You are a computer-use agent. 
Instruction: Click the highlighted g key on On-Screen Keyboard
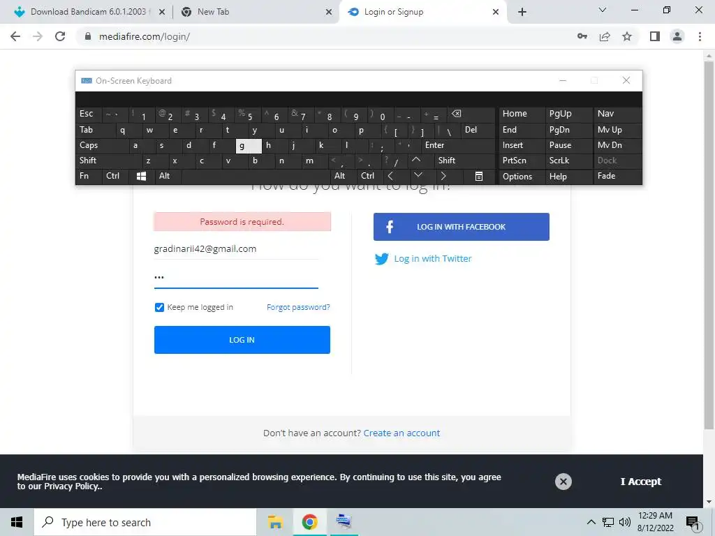[x=249, y=146]
